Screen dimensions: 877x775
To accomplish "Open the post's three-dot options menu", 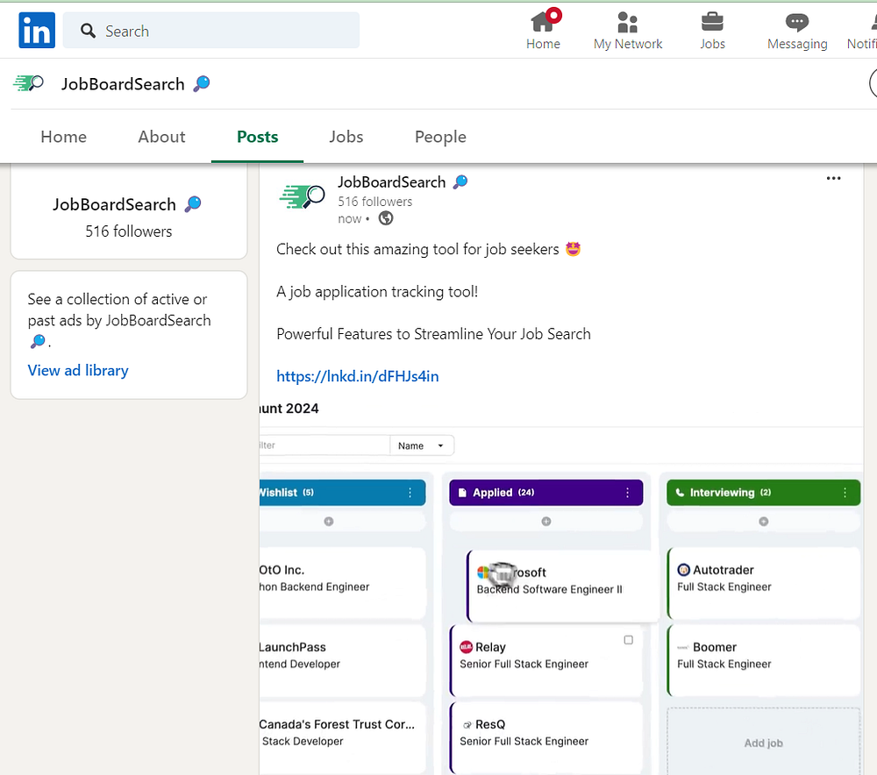I will [x=833, y=178].
